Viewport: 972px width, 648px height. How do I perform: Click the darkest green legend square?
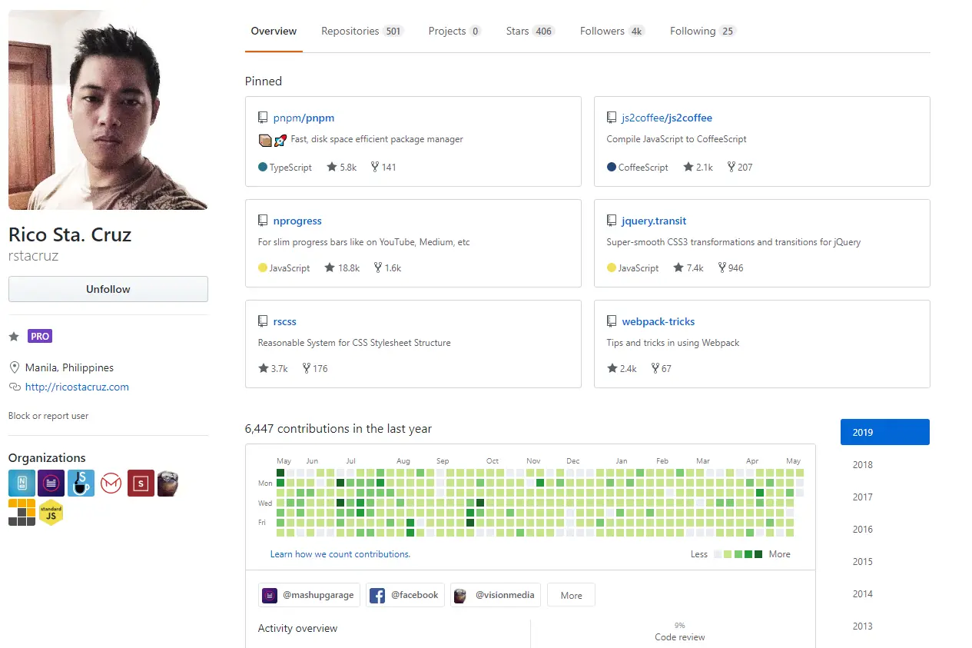click(x=758, y=554)
